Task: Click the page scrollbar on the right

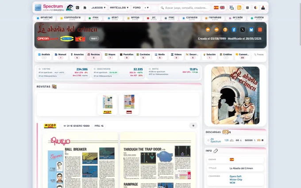Action: tap(300, 24)
